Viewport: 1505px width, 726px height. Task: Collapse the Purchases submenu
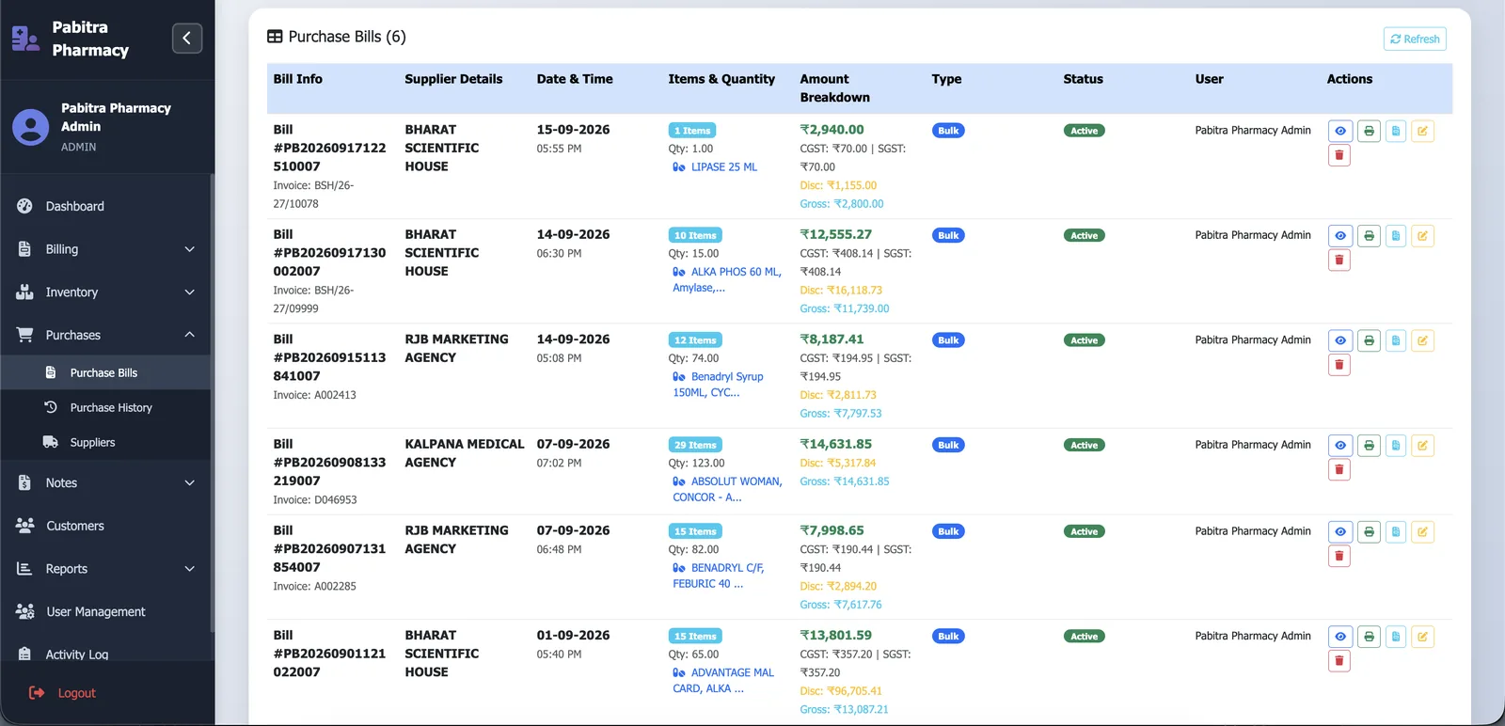(x=106, y=335)
